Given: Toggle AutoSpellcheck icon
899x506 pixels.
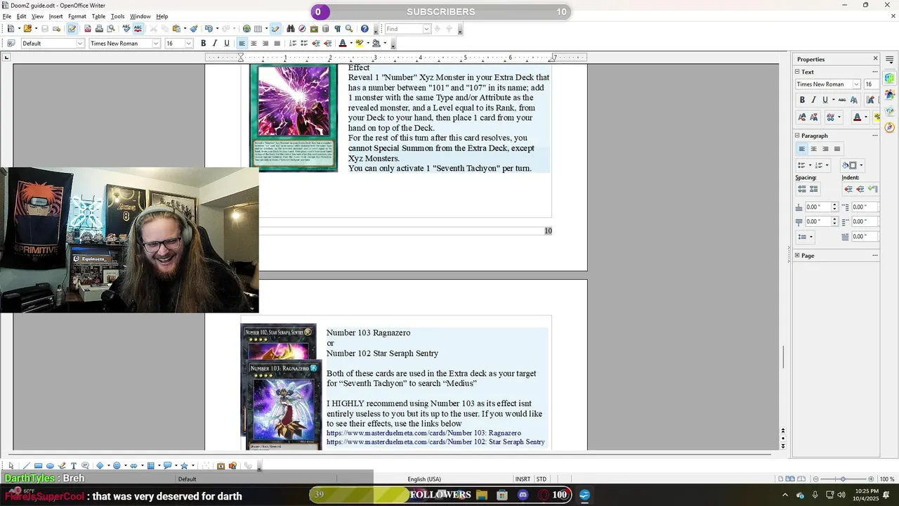Looking at the screenshot, I should click(x=138, y=29).
